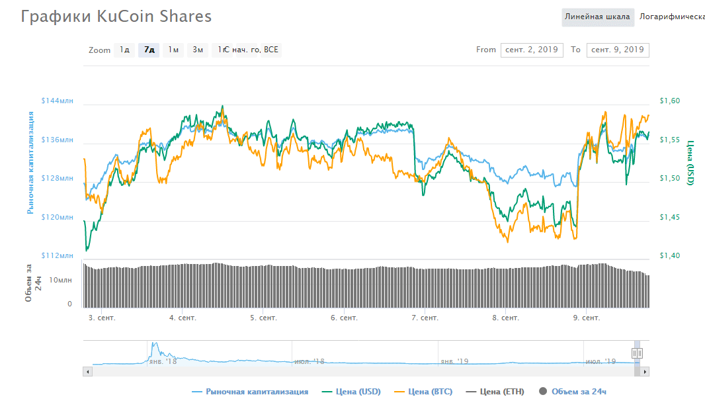The height and width of the screenshot is (399, 705).
Task: Edit the To date field
Action: click(x=618, y=50)
